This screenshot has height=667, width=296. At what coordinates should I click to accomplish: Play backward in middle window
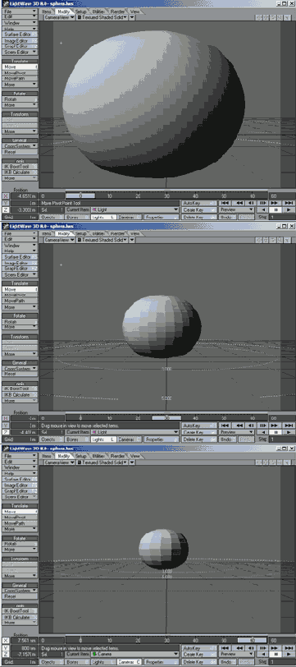[x=264, y=432]
